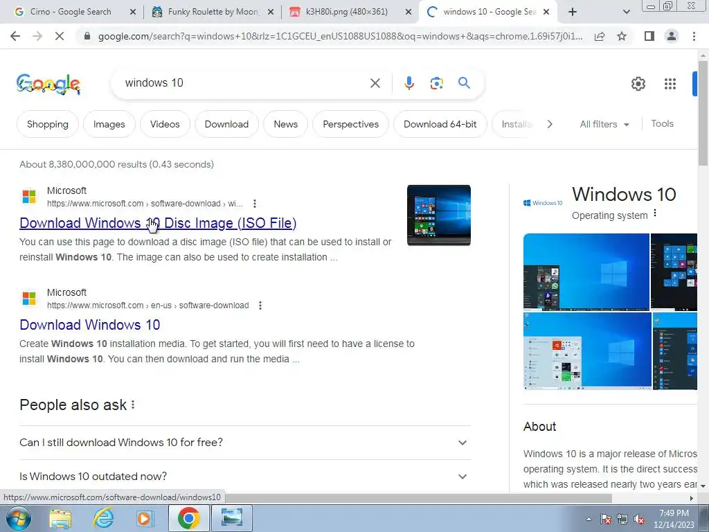Open the first large Windows 10 desktop image
This screenshot has height=532, width=709.
click(586, 272)
